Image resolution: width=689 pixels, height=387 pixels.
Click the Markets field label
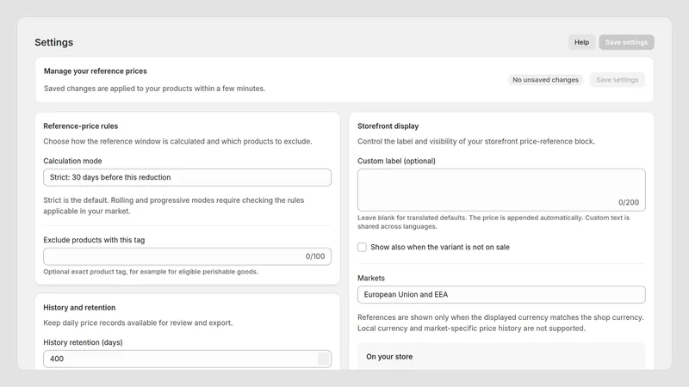pyautogui.click(x=371, y=278)
